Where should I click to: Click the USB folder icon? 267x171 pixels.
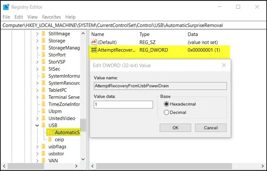(43, 125)
